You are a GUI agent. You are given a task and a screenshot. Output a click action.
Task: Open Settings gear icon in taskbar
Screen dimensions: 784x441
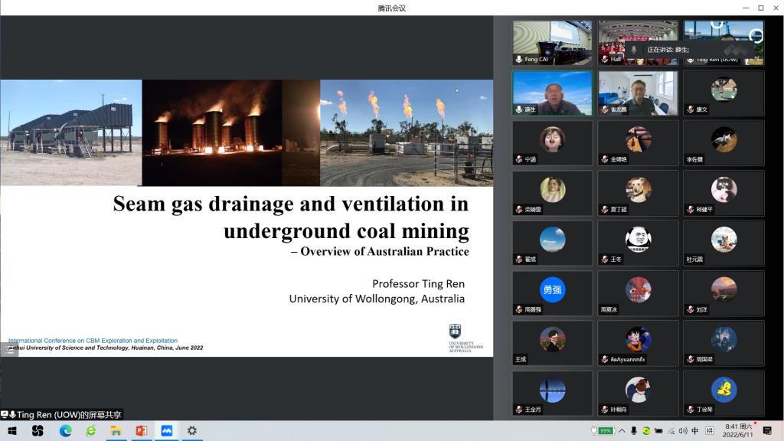[x=191, y=431]
